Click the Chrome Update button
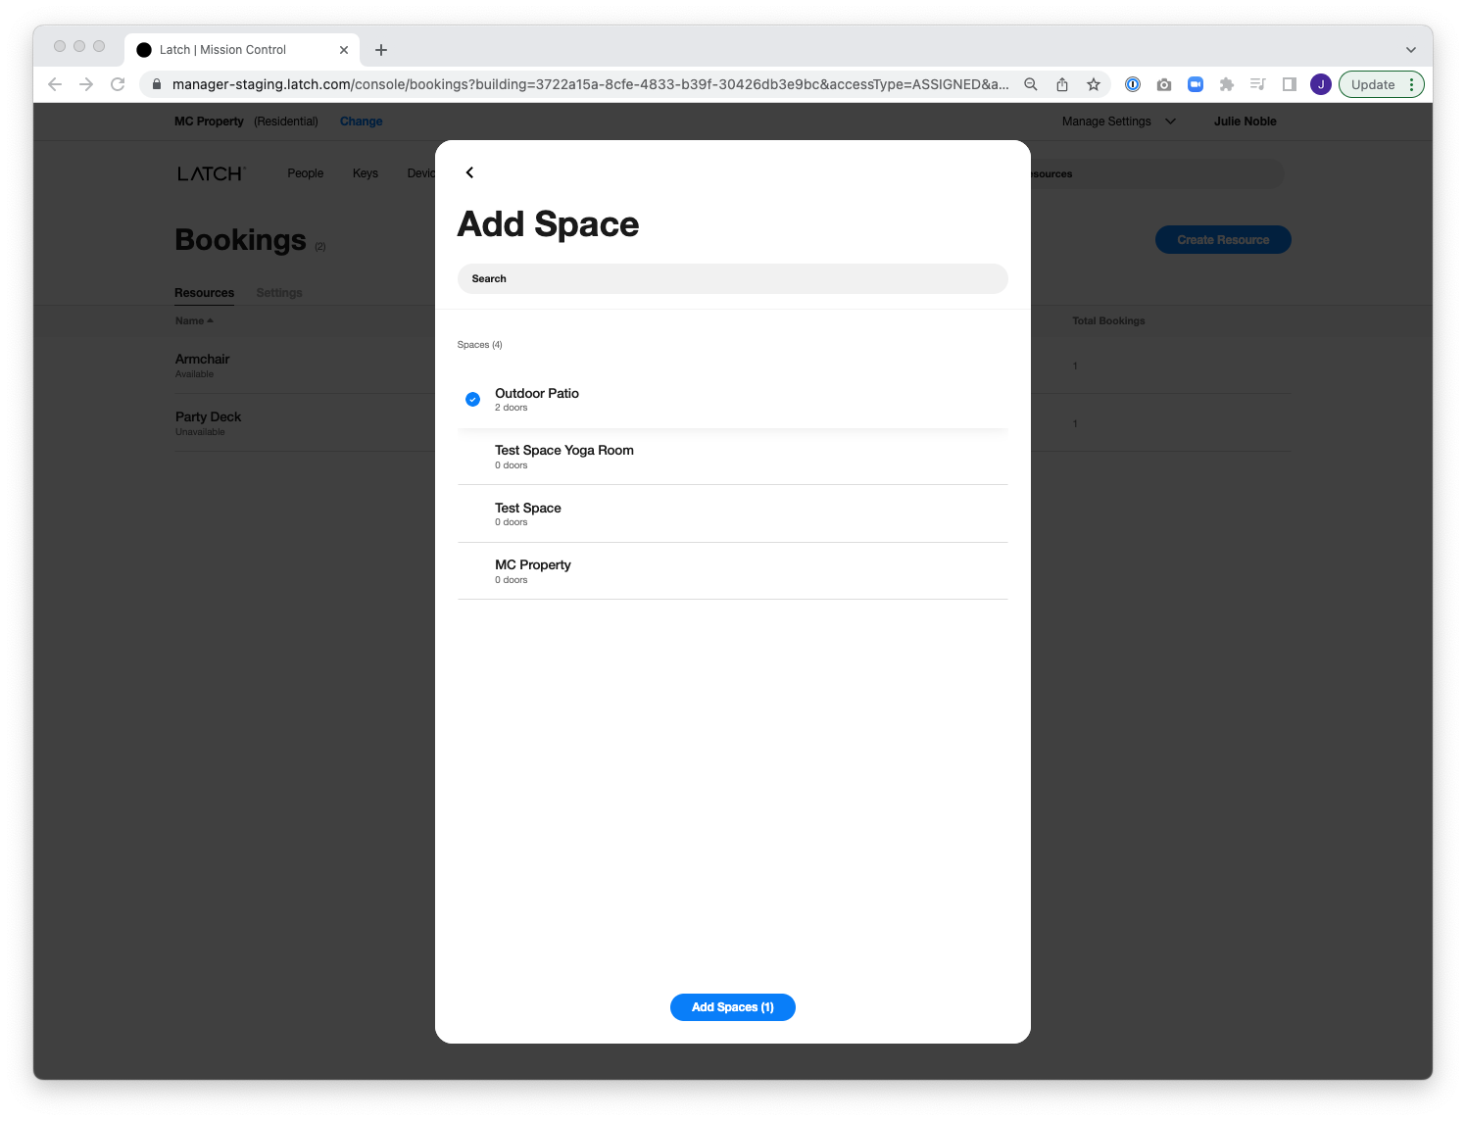The height and width of the screenshot is (1121, 1466). coord(1372,84)
